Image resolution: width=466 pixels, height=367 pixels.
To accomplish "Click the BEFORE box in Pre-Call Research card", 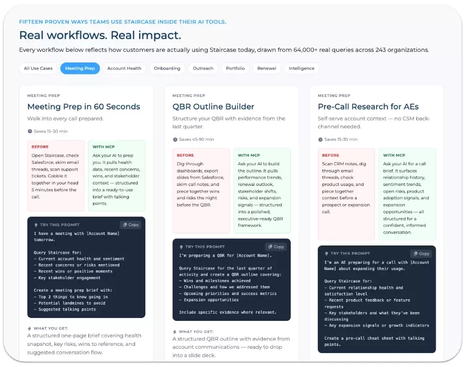I will [x=346, y=194].
